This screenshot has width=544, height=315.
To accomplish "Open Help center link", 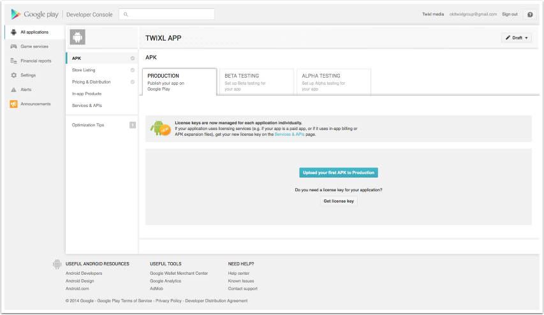I will [239, 274].
